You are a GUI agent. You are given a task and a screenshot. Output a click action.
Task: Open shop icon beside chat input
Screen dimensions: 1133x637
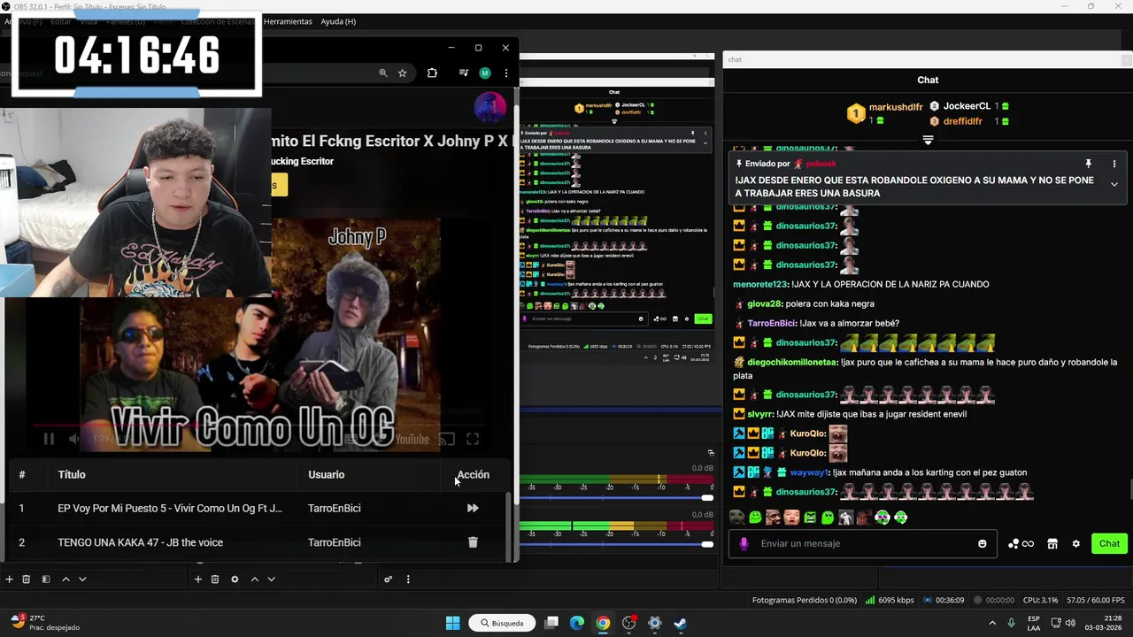(x=1052, y=543)
